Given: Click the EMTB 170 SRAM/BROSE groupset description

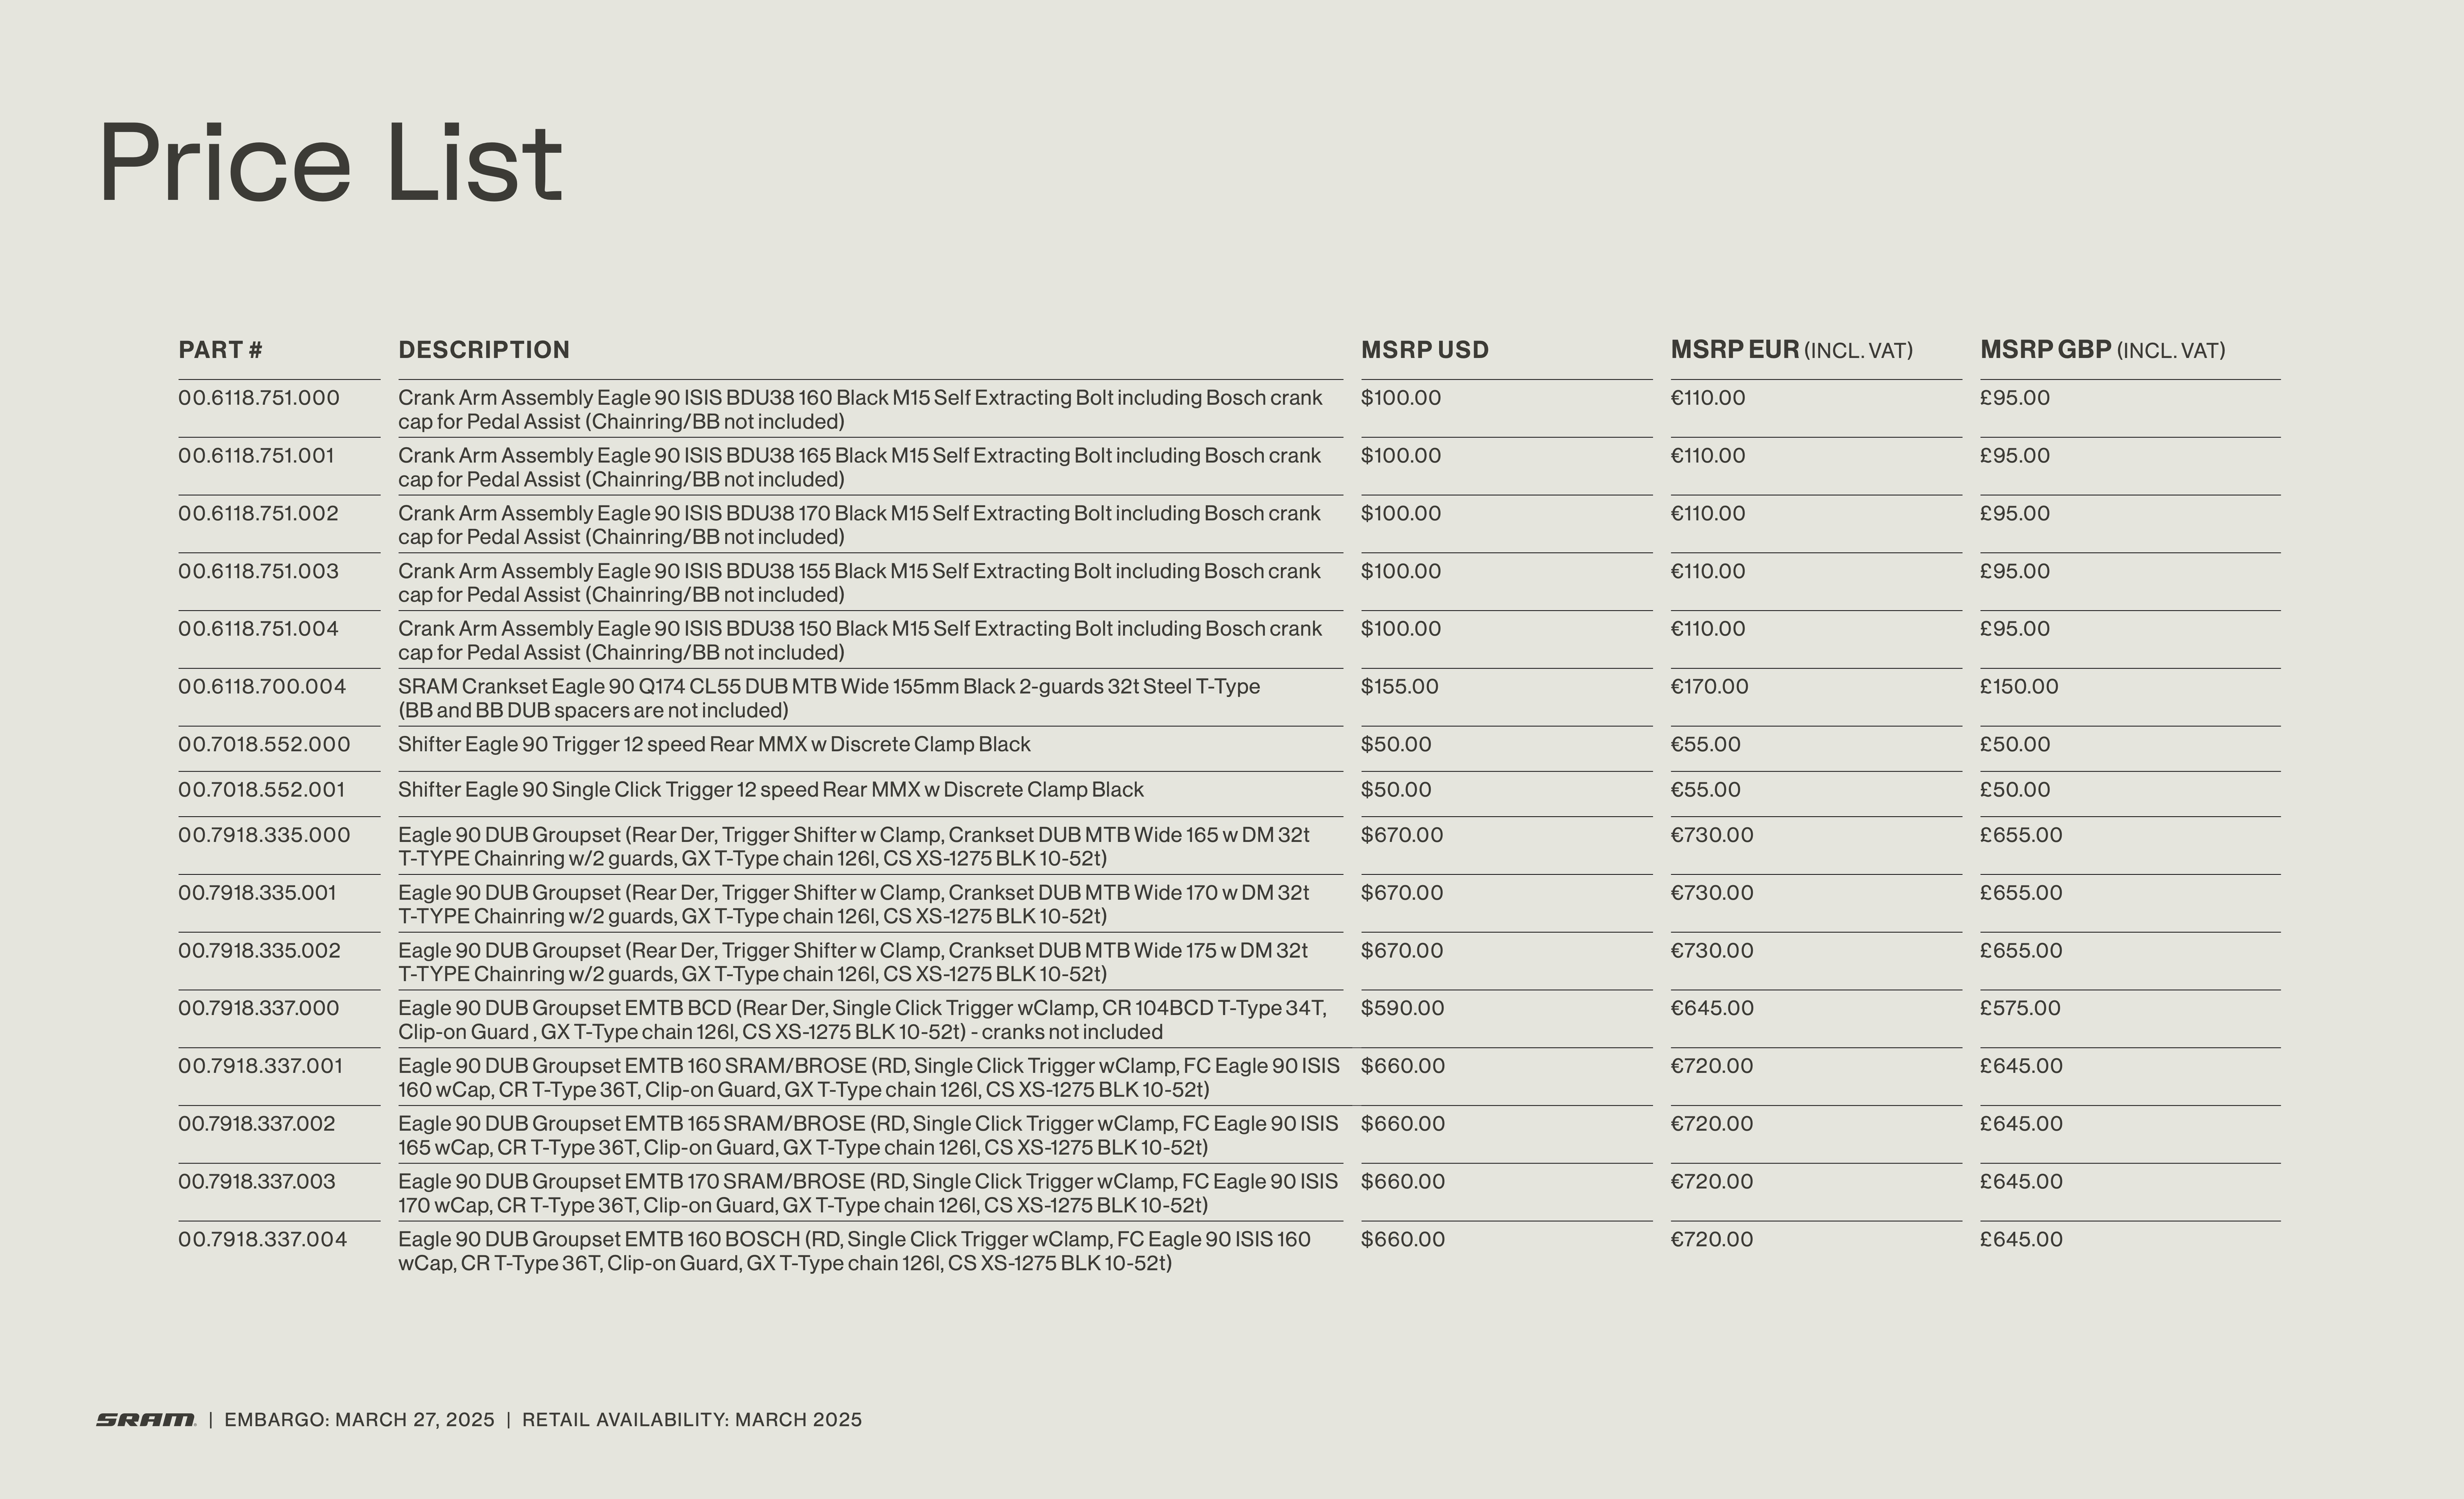Looking at the screenshot, I should click(868, 1193).
